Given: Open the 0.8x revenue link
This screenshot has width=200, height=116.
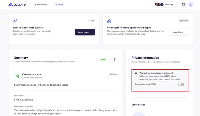Looking at the screenshot, I should pos(26,100).
